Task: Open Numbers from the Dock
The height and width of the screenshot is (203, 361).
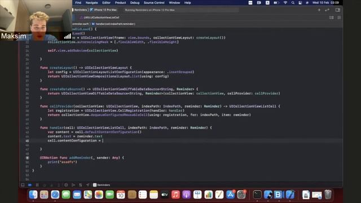Action: 208,195
